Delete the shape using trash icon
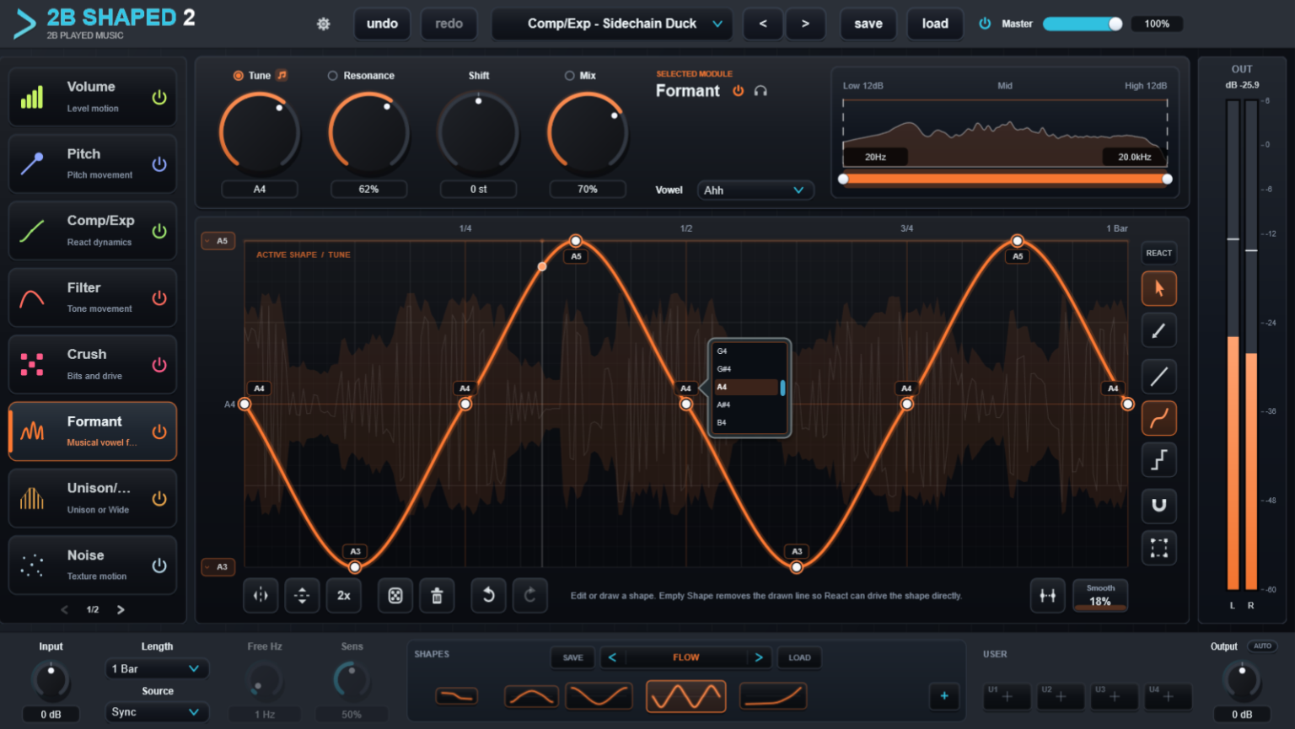 (x=437, y=596)
